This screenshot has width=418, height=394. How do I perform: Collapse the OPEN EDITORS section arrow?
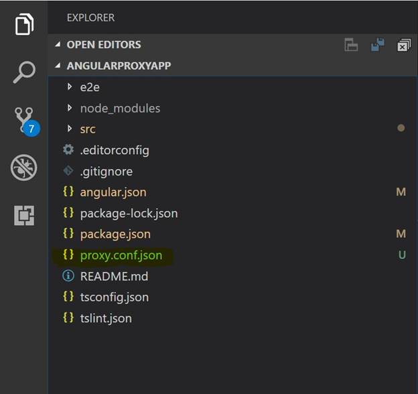pos(58,44)
